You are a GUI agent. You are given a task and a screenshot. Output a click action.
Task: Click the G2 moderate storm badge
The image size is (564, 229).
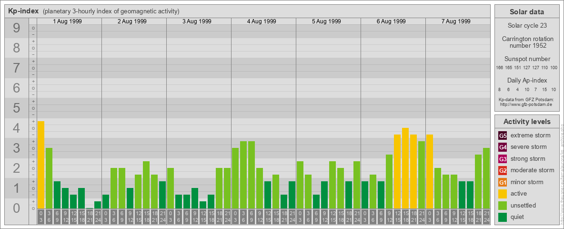pos(503,170)
